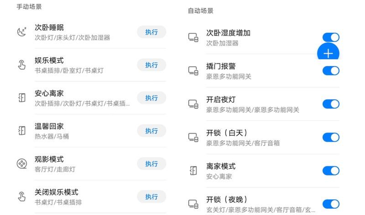This screenshot has height=215, width=365.
Task: Open the 撬门报警 automation entry
Action: (x=250, y=71)
